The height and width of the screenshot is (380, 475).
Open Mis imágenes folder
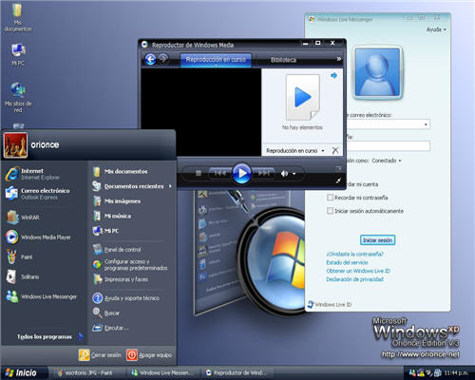[x=117, y=201]
